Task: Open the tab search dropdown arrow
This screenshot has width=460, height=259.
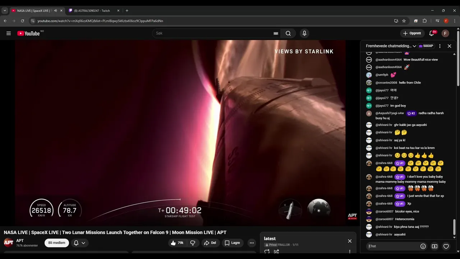Action: [x=5, y=11]
